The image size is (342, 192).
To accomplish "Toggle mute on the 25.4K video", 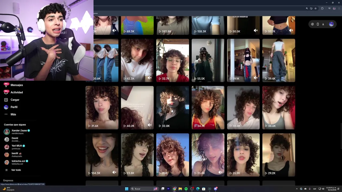I will [x=220, y=172].
